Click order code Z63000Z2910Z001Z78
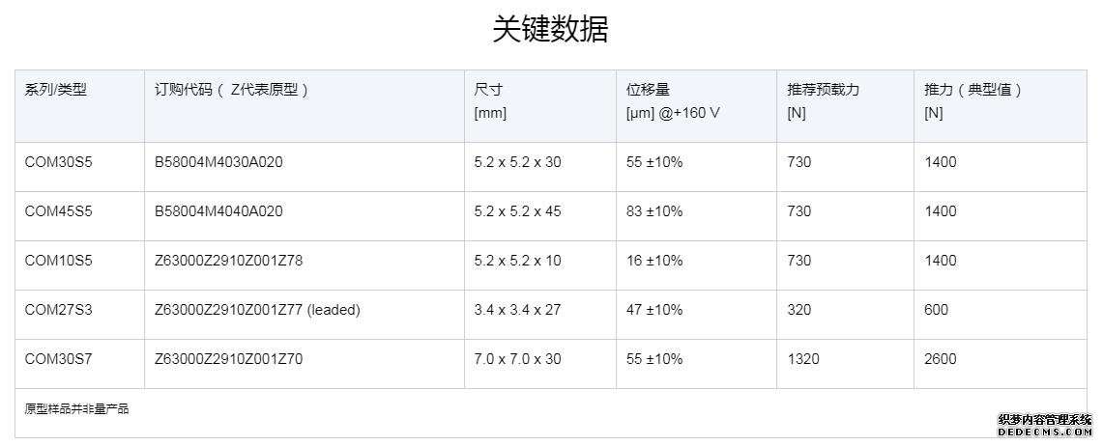Image resolution: width=1103 pixels, height=446 pixels. point(228,261)
